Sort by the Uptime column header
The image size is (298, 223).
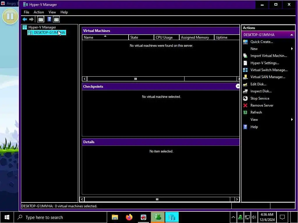227,37
